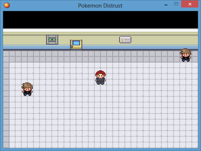Click the red-haired player character
201x151 pixels.
(x=100, y=77)
